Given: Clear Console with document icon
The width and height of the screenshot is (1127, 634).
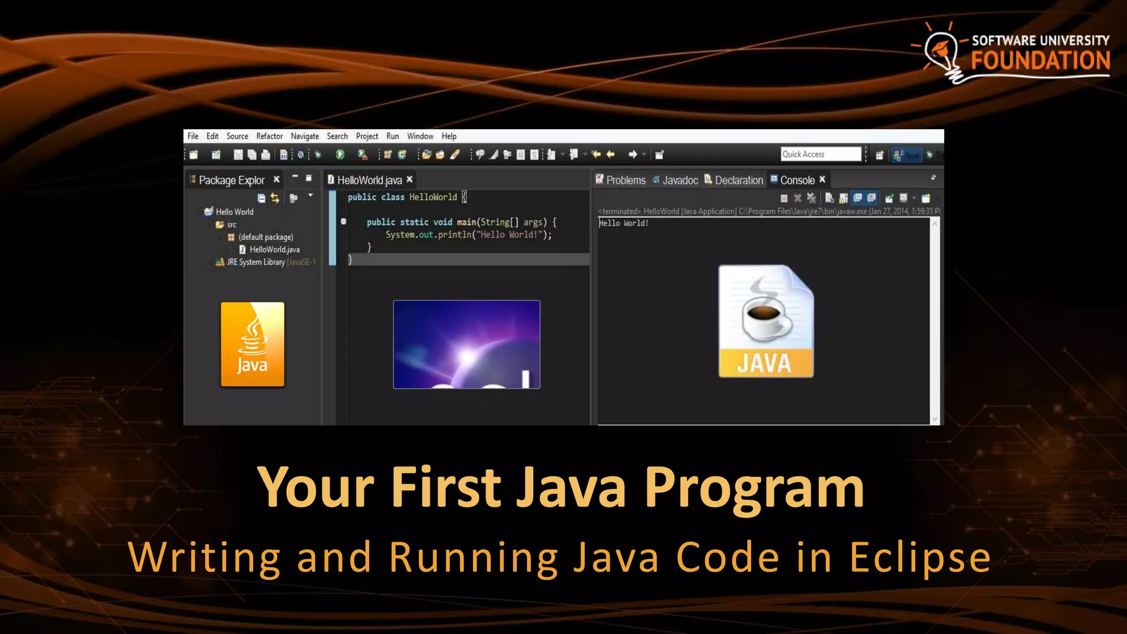Looking at the screenshot, I should click(x=829, y=198).
